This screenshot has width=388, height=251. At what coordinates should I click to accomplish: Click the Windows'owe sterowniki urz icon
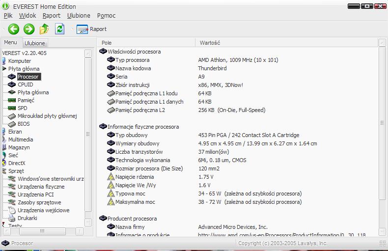click(12, 179)
